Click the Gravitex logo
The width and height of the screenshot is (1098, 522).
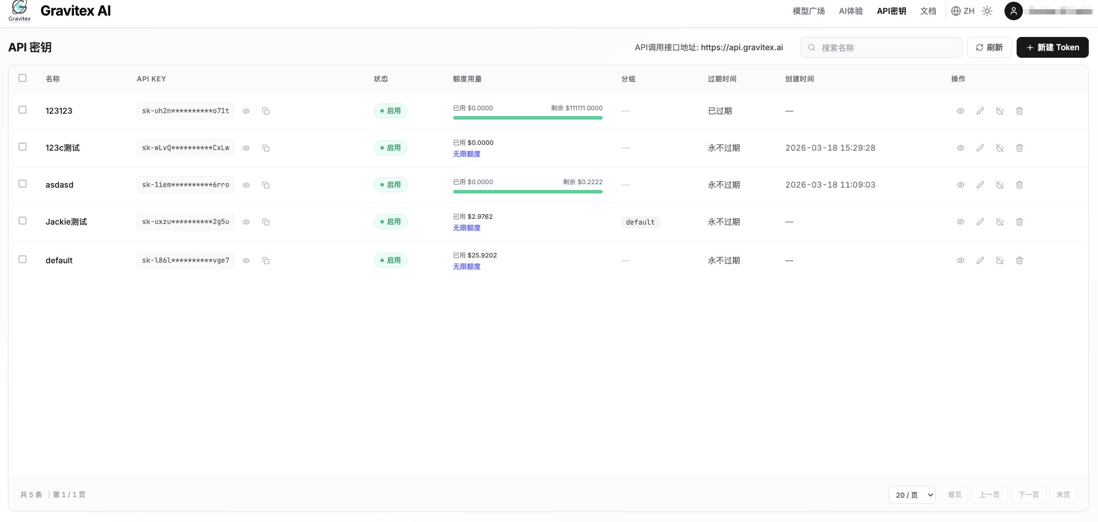[x=20, y=11]
